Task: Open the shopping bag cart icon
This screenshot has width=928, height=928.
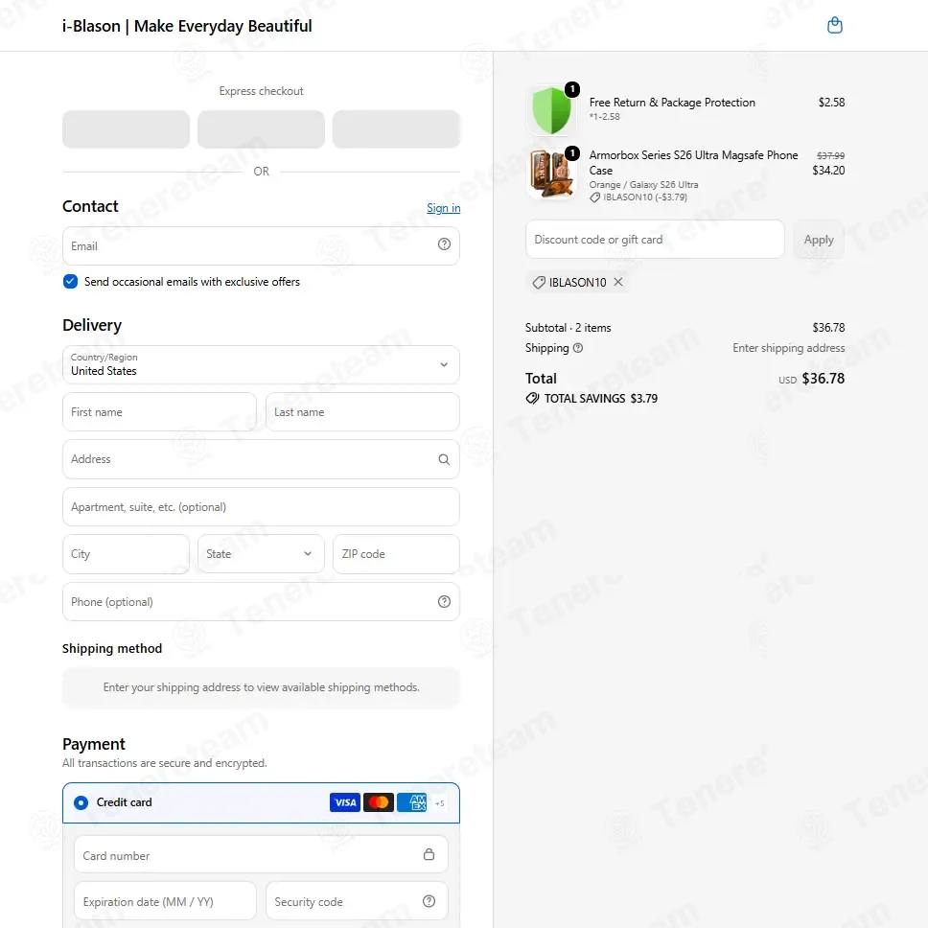Action: (834, 26)
